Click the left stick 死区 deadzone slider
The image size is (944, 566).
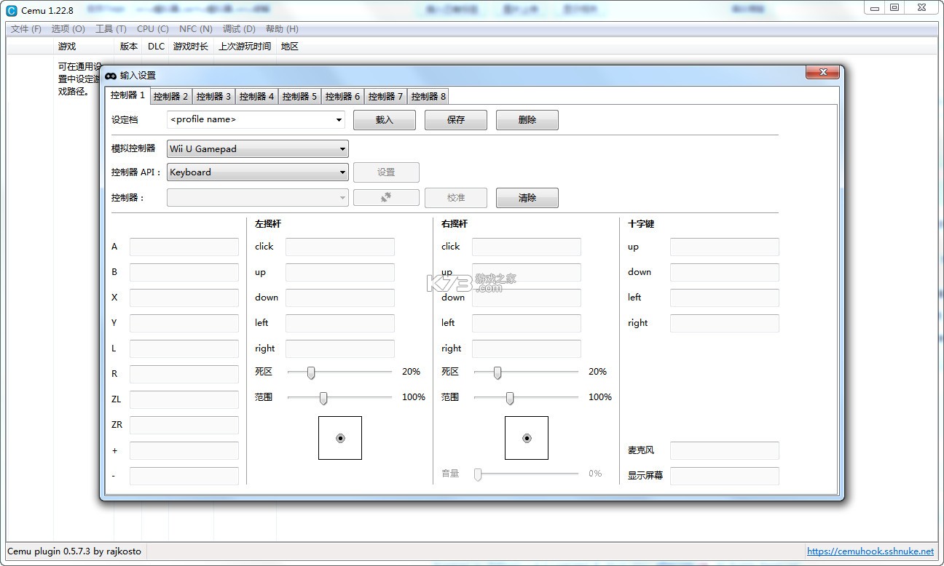[x=311, y=372]
